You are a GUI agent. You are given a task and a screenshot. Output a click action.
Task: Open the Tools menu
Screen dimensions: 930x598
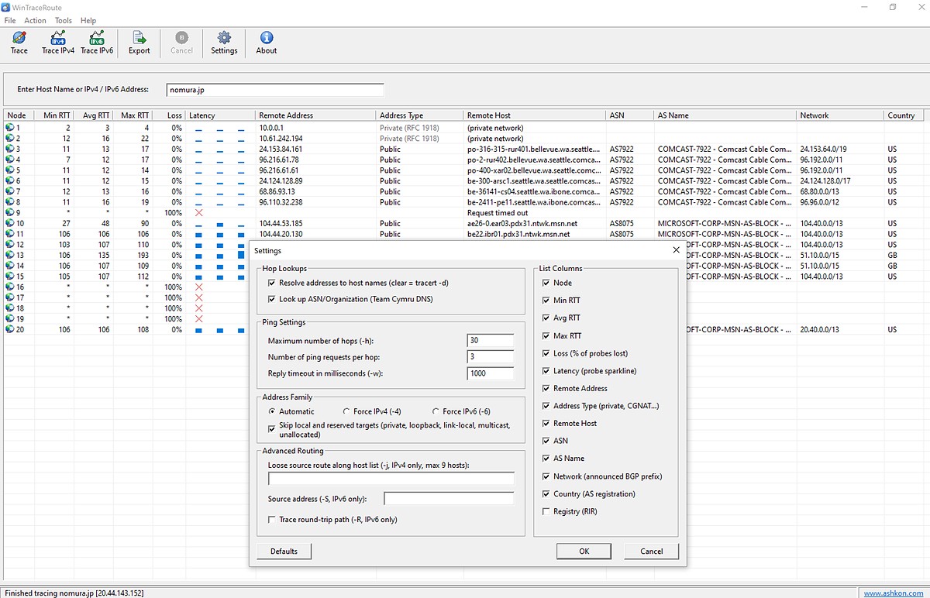point(64,21)
